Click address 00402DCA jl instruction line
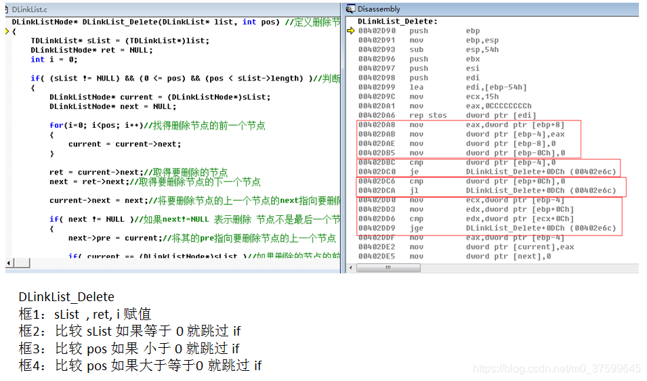The height and width of the screenshot is (381, 647). [x=487, y=191]
